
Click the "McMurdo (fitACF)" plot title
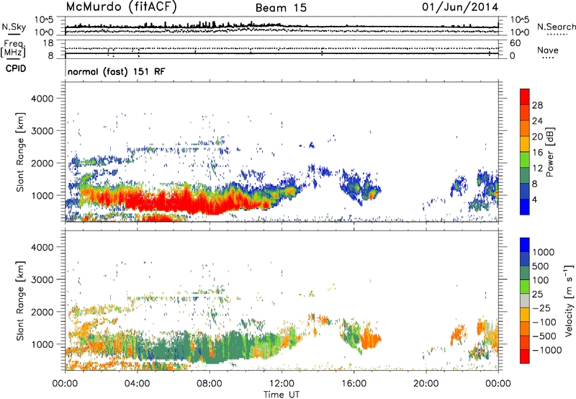pyautogui.click(x=121, y=7)
